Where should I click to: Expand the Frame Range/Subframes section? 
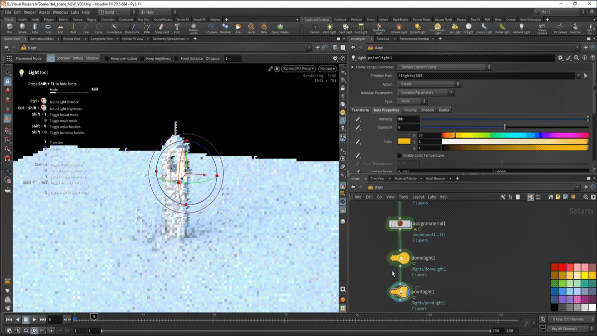tap(353, 67)
